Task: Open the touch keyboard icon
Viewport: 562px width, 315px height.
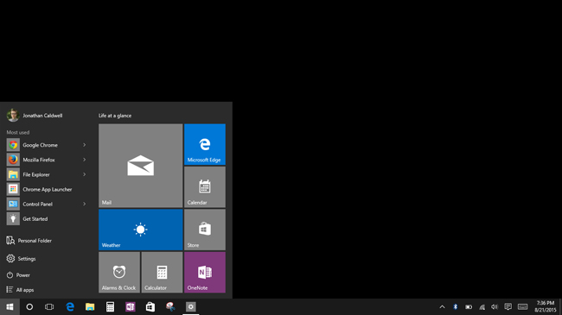Action: [x=522, y=306]
